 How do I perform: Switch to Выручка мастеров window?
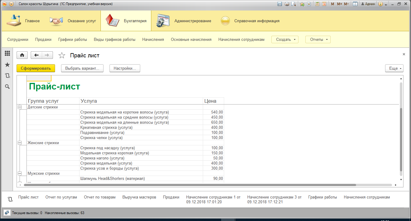(139, 197)
